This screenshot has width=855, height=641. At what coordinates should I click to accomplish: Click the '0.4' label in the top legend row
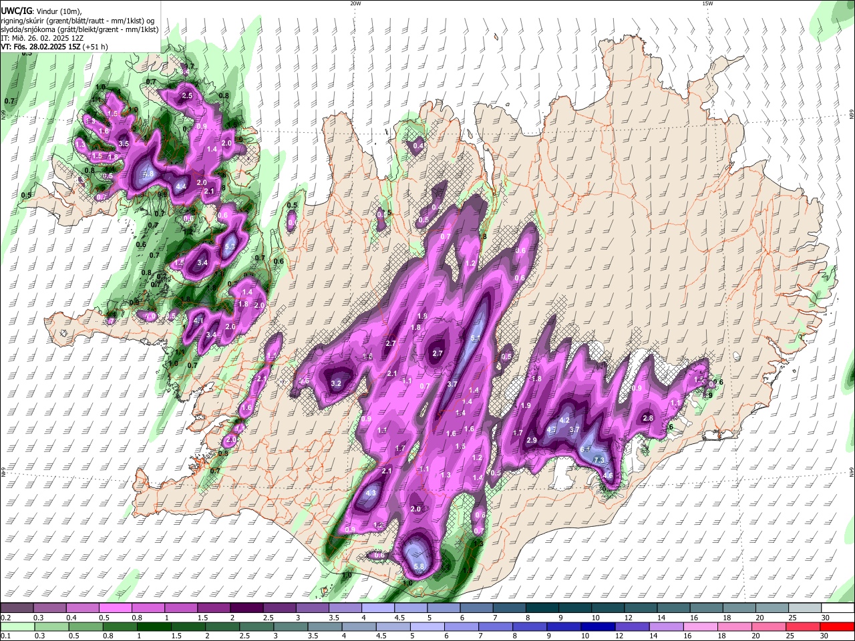[71, 618]
